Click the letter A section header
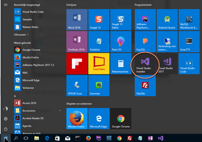The image size is (202, 142). point(15,96)
